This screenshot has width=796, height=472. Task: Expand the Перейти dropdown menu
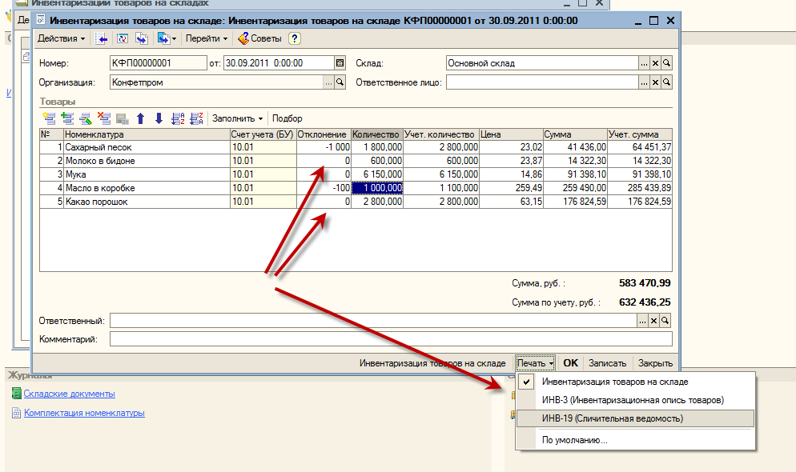click(x=206, y=38)
